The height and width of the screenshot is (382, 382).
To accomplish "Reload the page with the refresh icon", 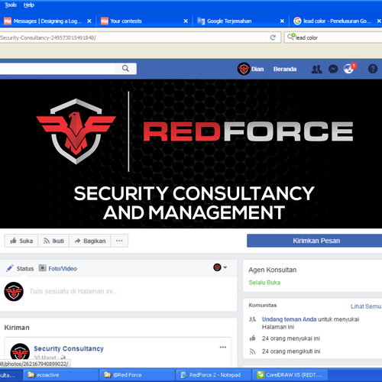I will [273, 37].
